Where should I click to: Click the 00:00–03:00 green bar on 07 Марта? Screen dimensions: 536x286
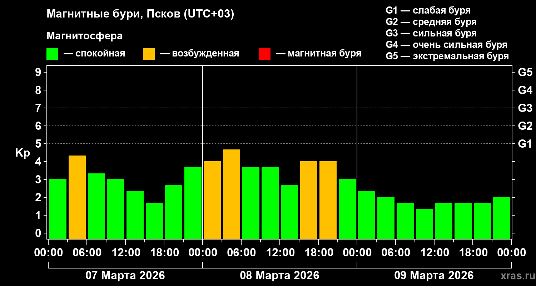click(x=58, y=209)
